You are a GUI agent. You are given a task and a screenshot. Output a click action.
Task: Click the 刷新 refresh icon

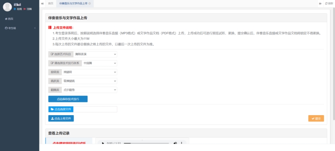point(326,3)
